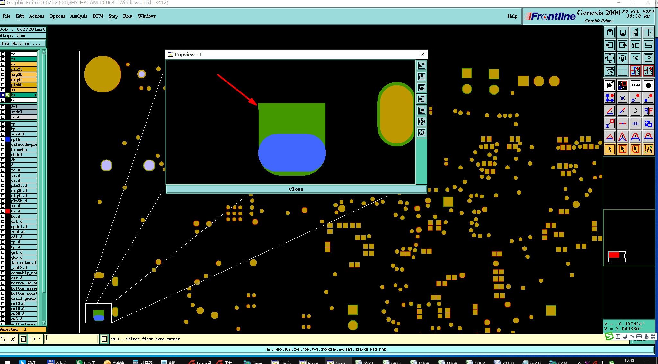Select the mirror feature tool icon

[648, 111]
